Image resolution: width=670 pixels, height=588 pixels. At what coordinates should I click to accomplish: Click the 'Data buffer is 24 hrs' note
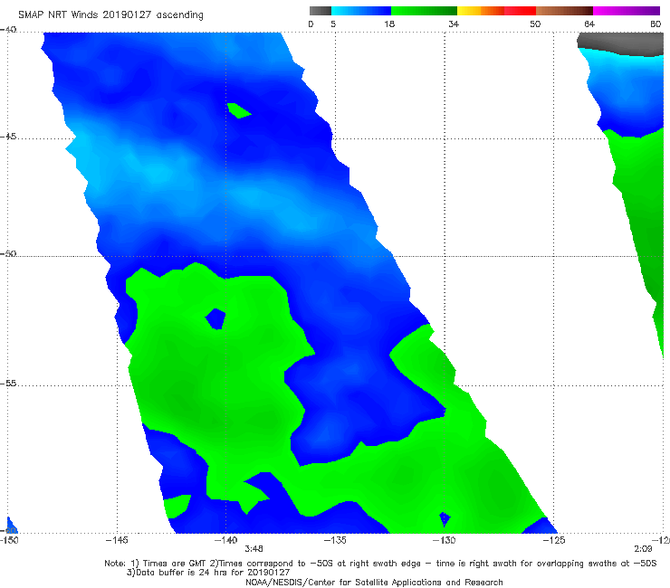pyautogui.click(x=208, y=573)
